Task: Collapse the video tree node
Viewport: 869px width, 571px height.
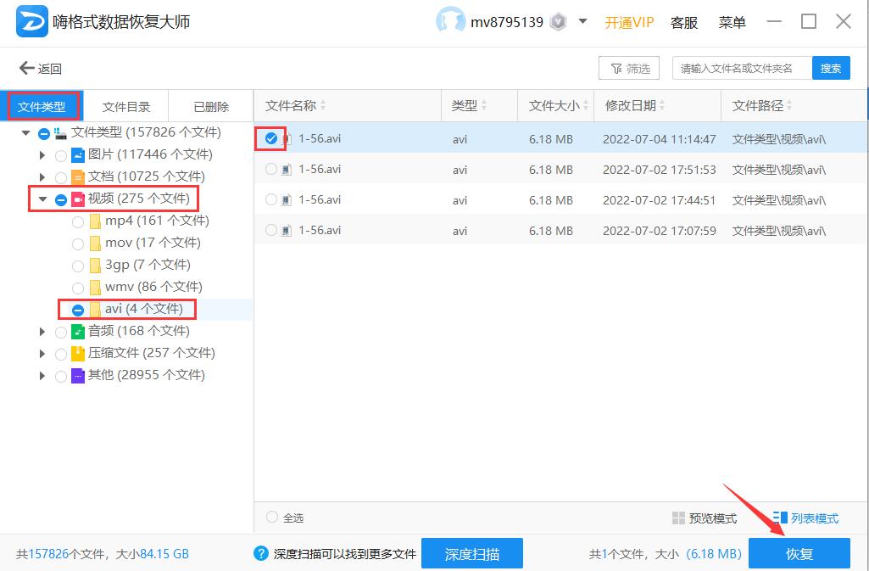Action: point(42,199)
